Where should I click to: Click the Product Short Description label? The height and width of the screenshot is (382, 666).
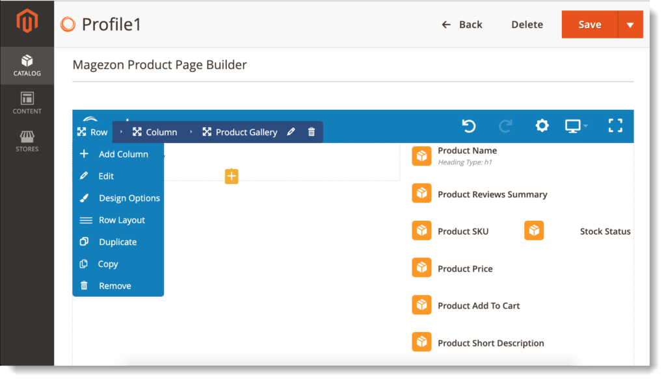(490, 343)
